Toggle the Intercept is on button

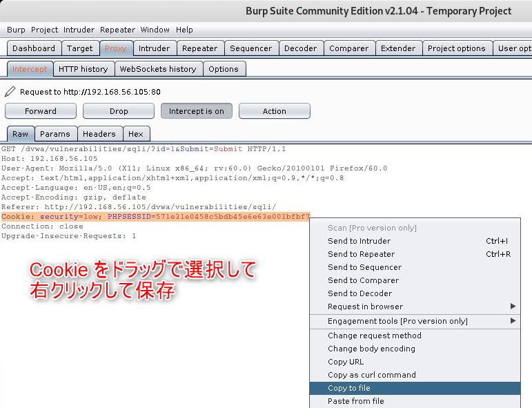click(197, 111)
